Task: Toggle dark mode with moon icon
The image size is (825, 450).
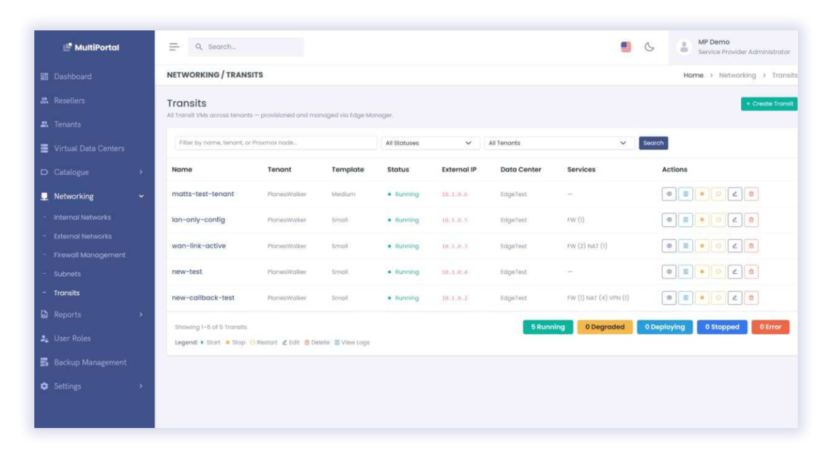Action: 649,47
